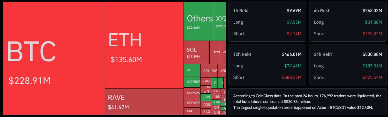
Task: Click the green CL tile
Action: click(x=192, y=70)
